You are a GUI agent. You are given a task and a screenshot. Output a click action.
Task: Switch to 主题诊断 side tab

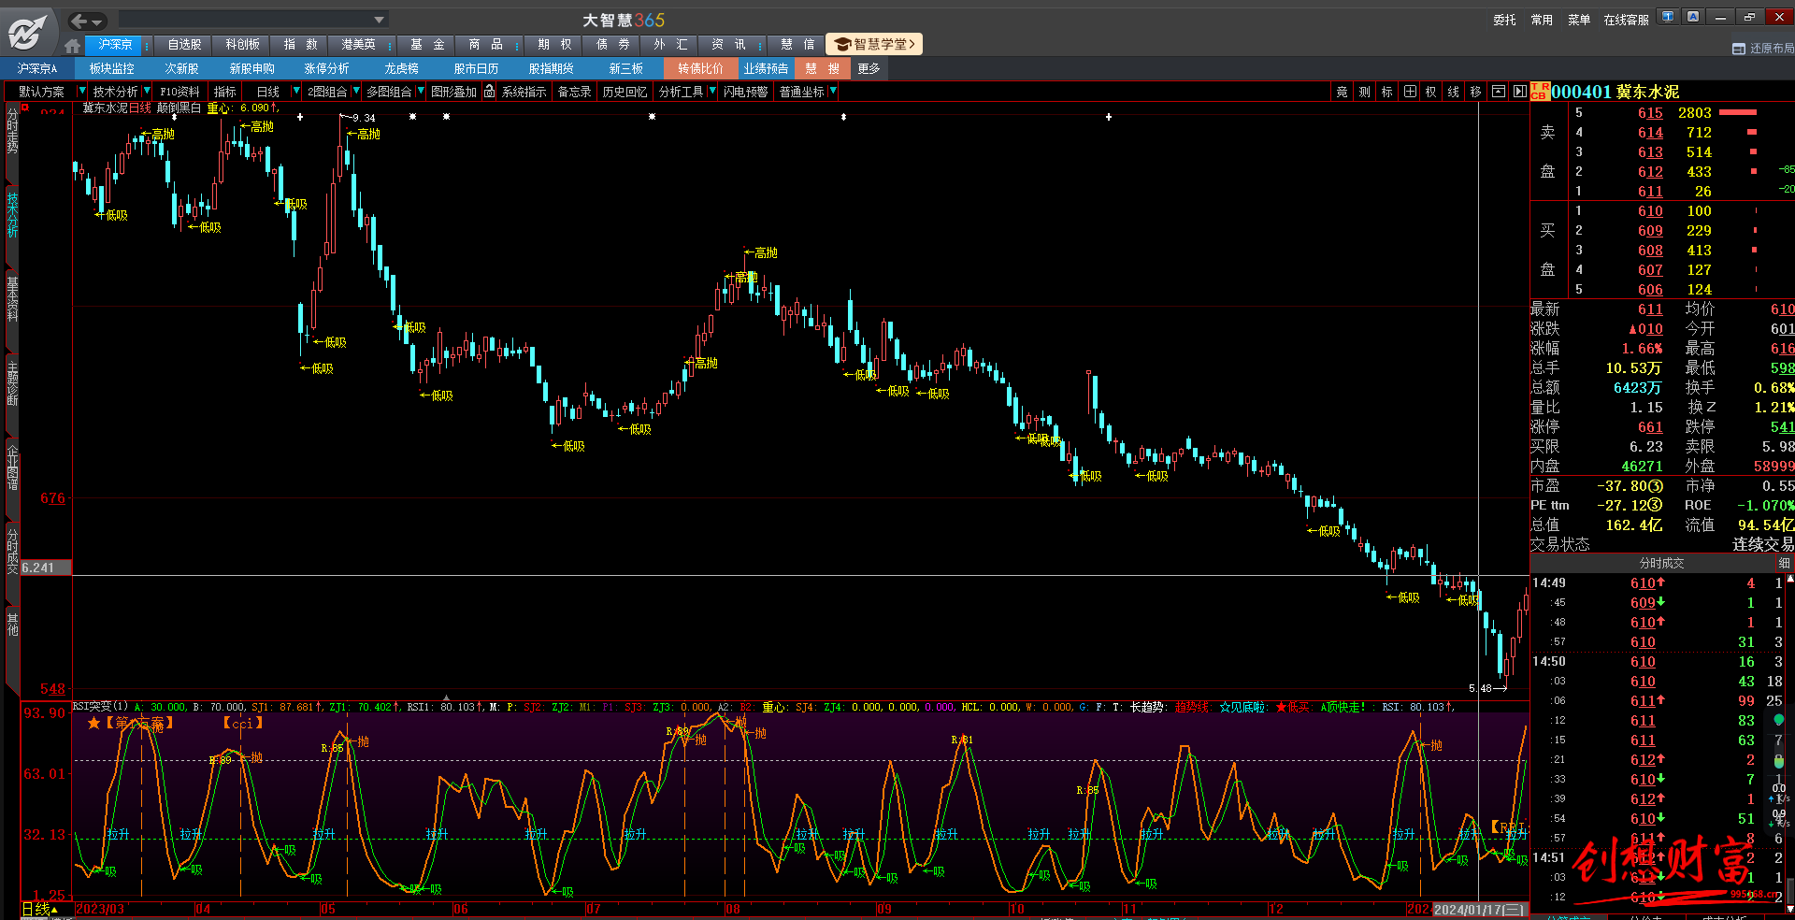tap(12, 381)
